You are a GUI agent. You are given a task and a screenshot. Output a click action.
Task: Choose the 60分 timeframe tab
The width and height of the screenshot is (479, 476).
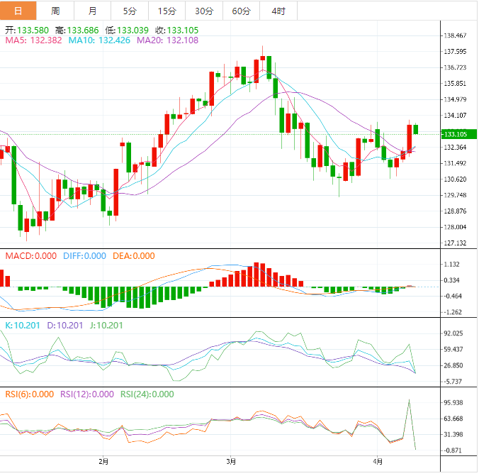coord(241,11)
